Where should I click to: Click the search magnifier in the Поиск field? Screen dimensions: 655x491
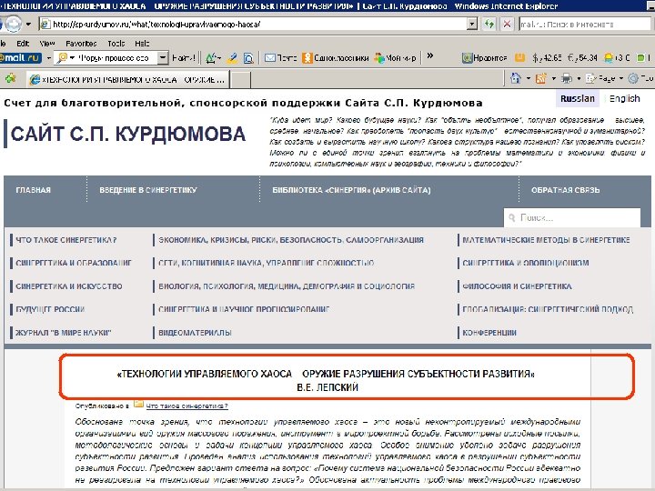(x=511, y=217)
